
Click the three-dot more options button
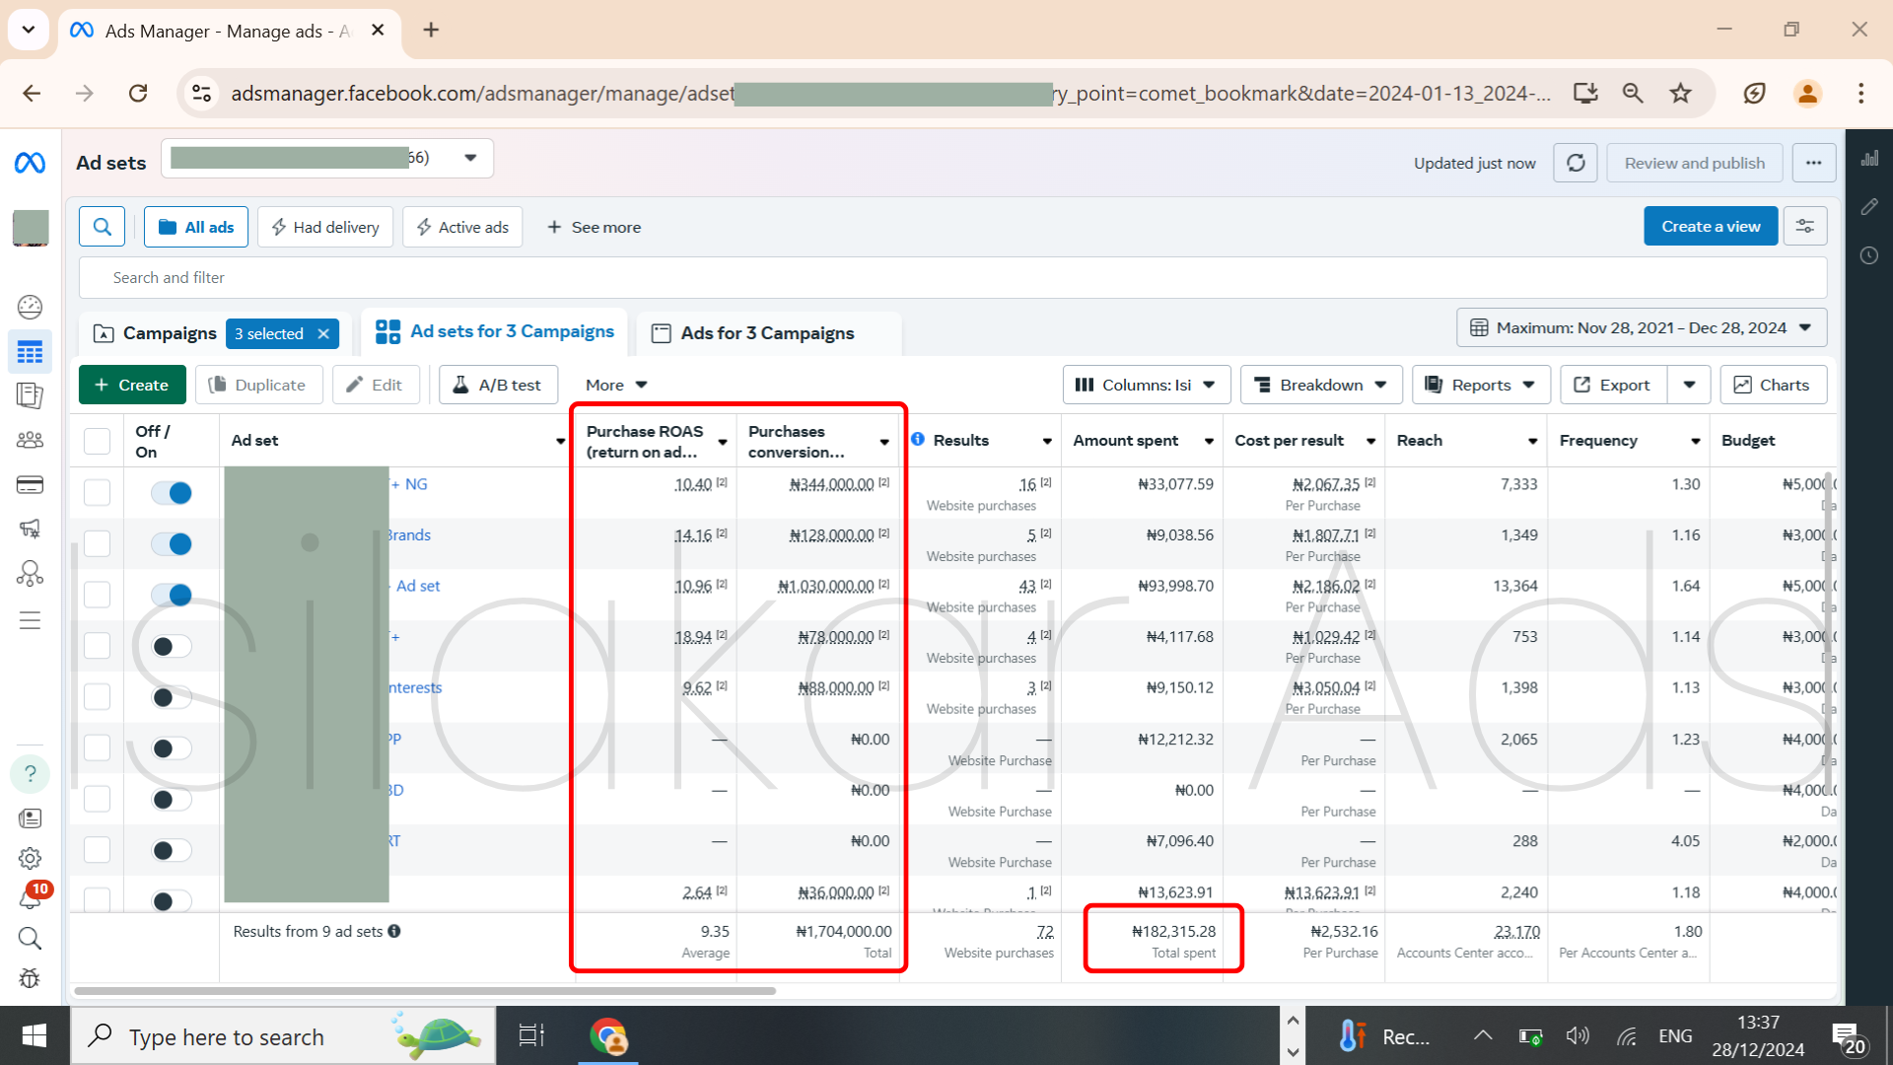coord(1813,163)
